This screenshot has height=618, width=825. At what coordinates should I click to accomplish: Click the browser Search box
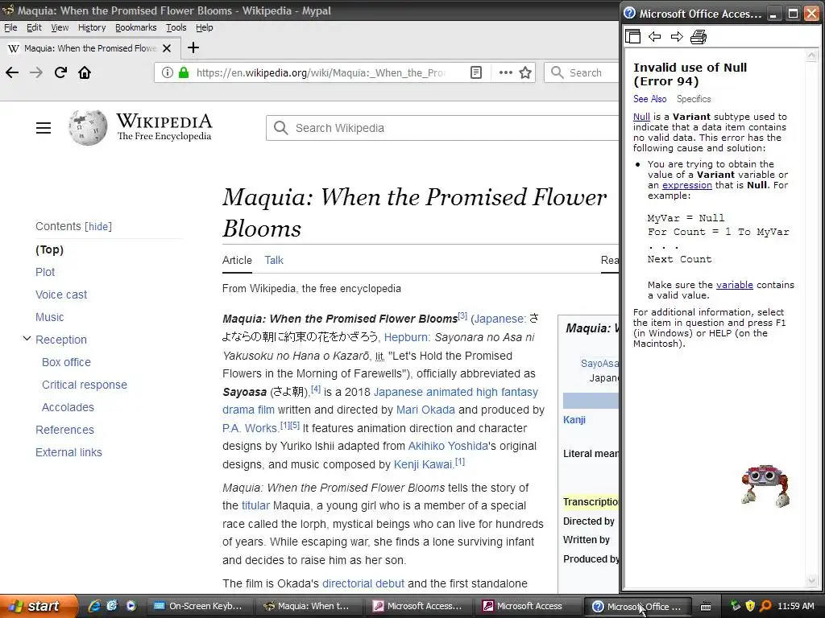click(x=582, y=72)
